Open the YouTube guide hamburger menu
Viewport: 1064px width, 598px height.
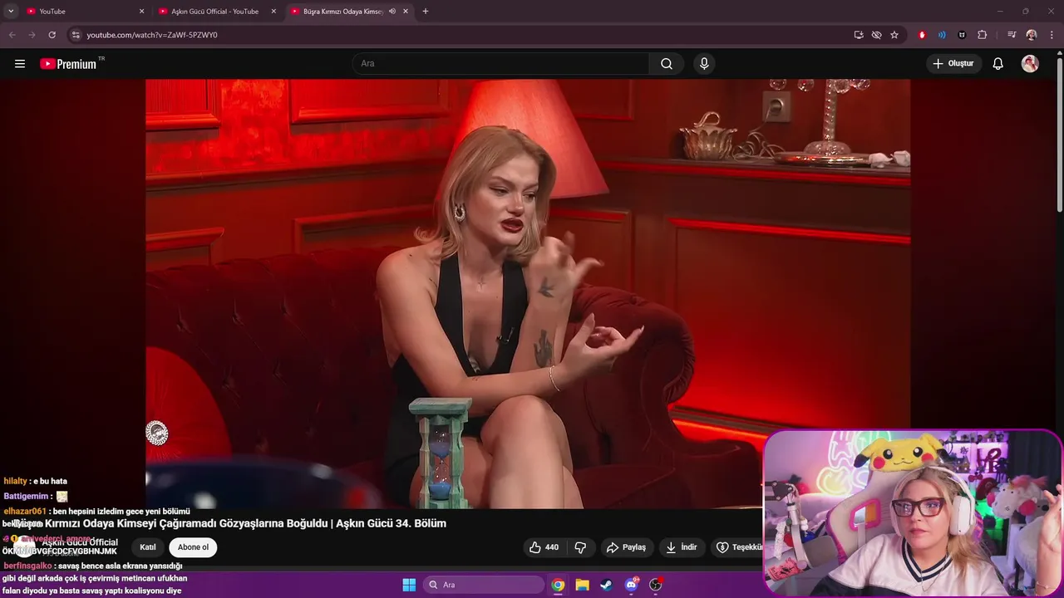coord(20,64)
